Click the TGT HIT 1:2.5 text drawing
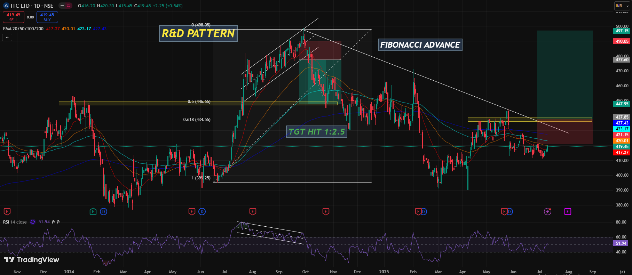 pos(317,132)
